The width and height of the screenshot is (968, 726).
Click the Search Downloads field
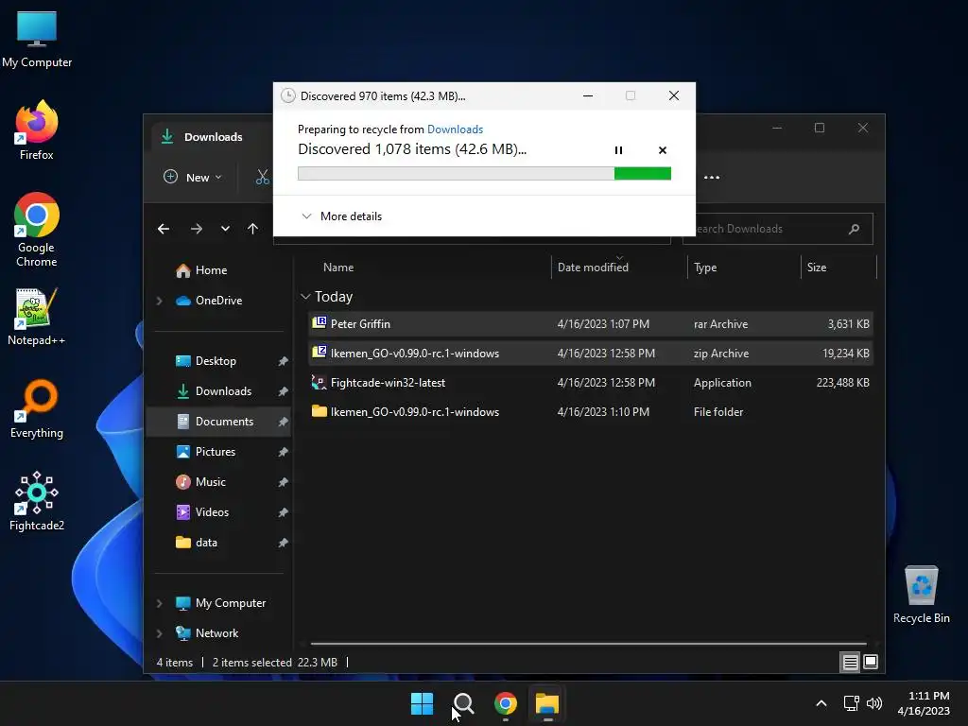click(x=777, y=229)
